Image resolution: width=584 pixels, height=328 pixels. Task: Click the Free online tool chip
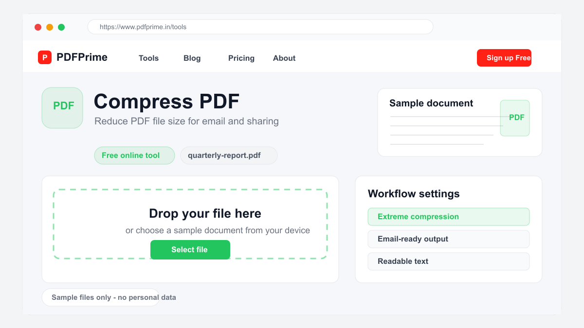click(134, 155)
